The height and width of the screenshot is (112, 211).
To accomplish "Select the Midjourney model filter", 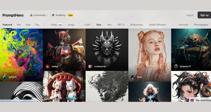I will 136,25.
